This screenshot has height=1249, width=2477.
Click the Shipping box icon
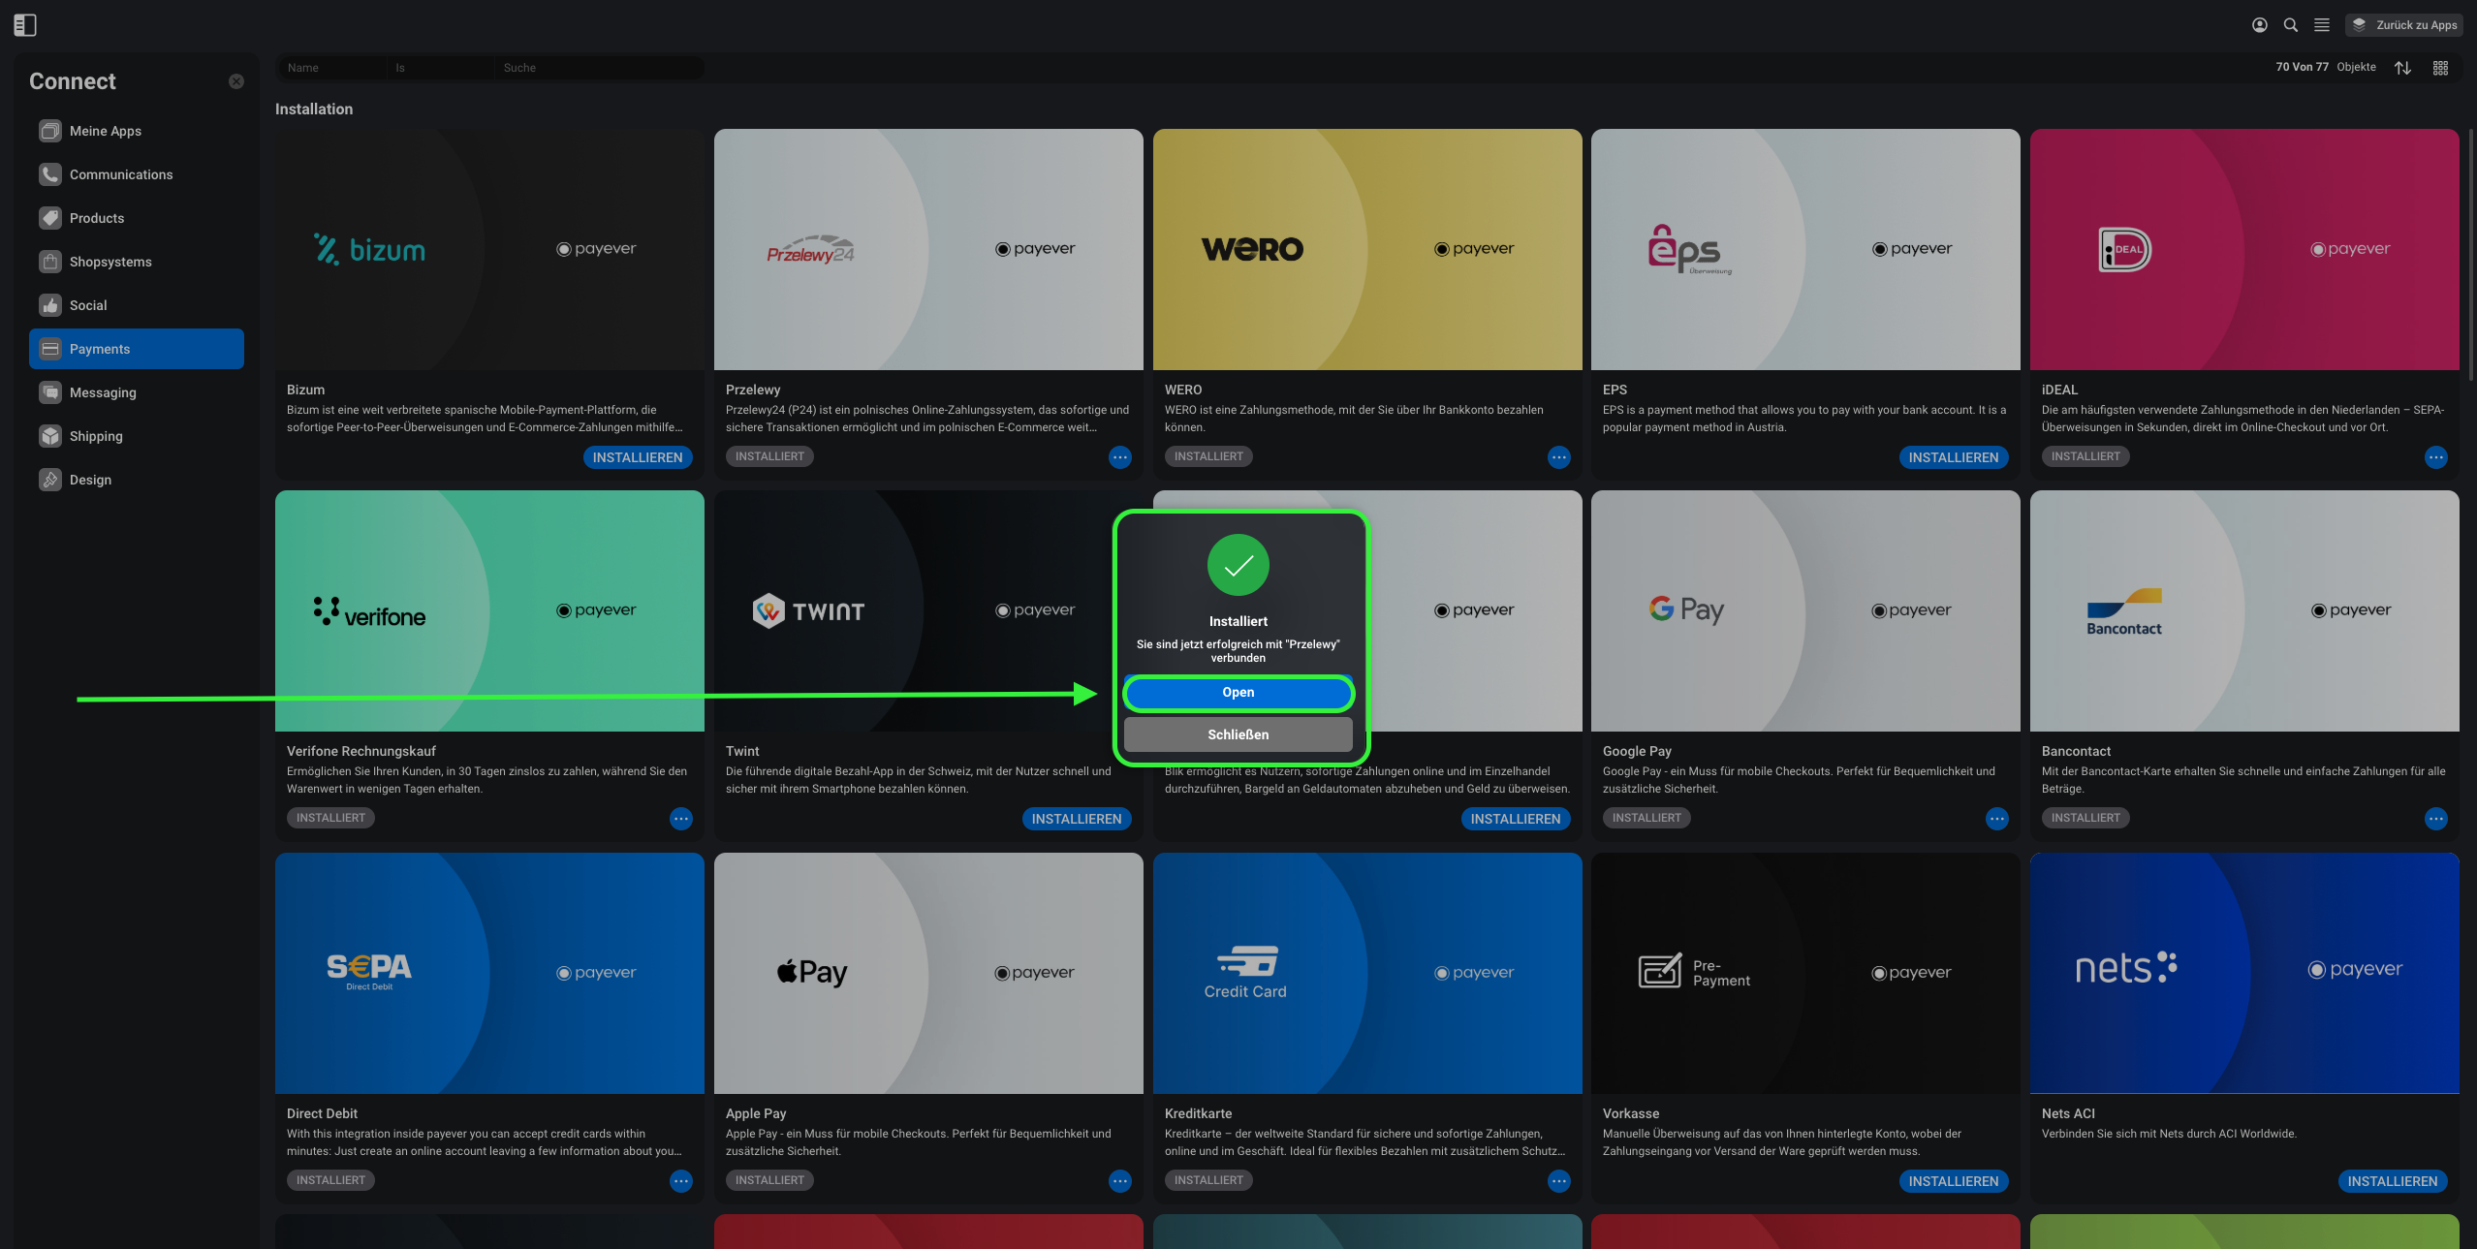click(x=50, y=436)
